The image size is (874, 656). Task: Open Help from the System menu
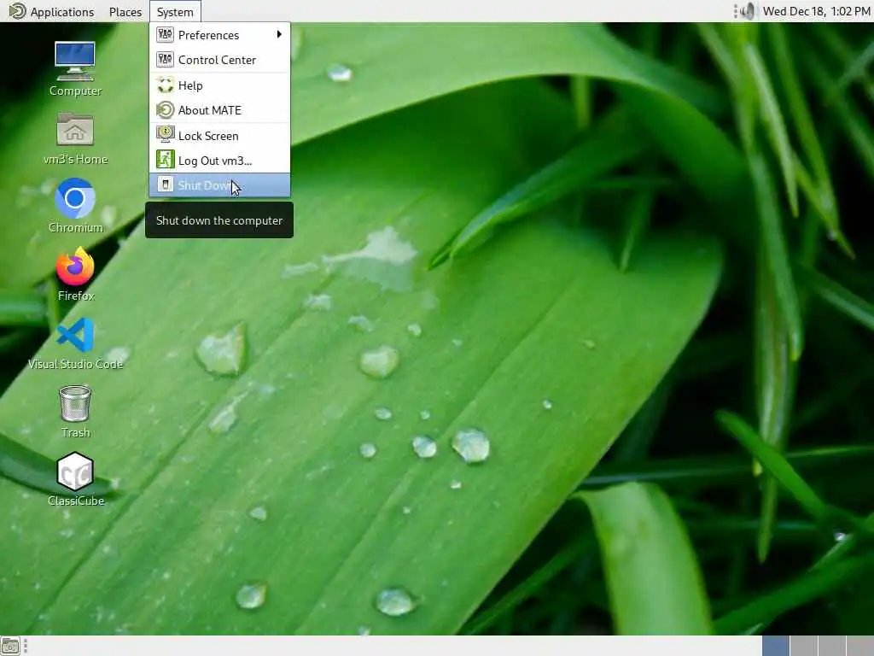(x=219, y=85)
